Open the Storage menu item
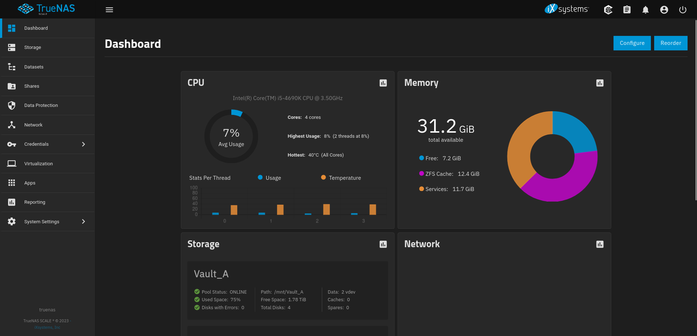The image size is (697, 336). (48, 47)
